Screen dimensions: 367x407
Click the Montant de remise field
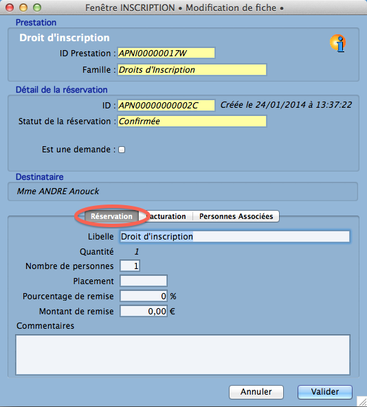coord(144,311)
